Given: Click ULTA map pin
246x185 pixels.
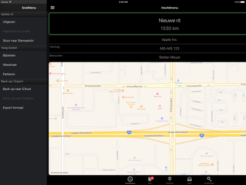Looking at the screenshot, I should (160, 106).
